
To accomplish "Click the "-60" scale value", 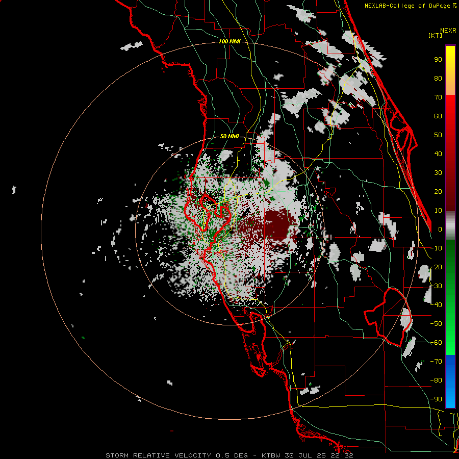I will point(436,343).
